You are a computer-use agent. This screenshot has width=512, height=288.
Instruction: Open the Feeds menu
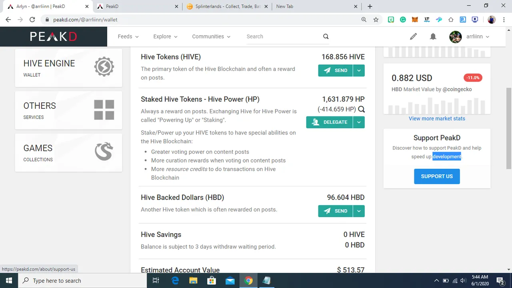[128, 36]
